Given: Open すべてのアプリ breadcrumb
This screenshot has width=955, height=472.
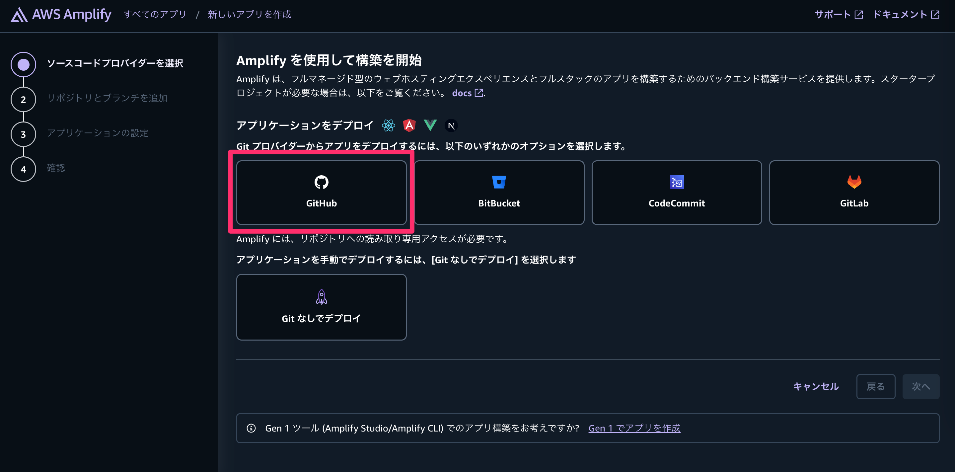Looking at the screenshot, I should 155,15.
